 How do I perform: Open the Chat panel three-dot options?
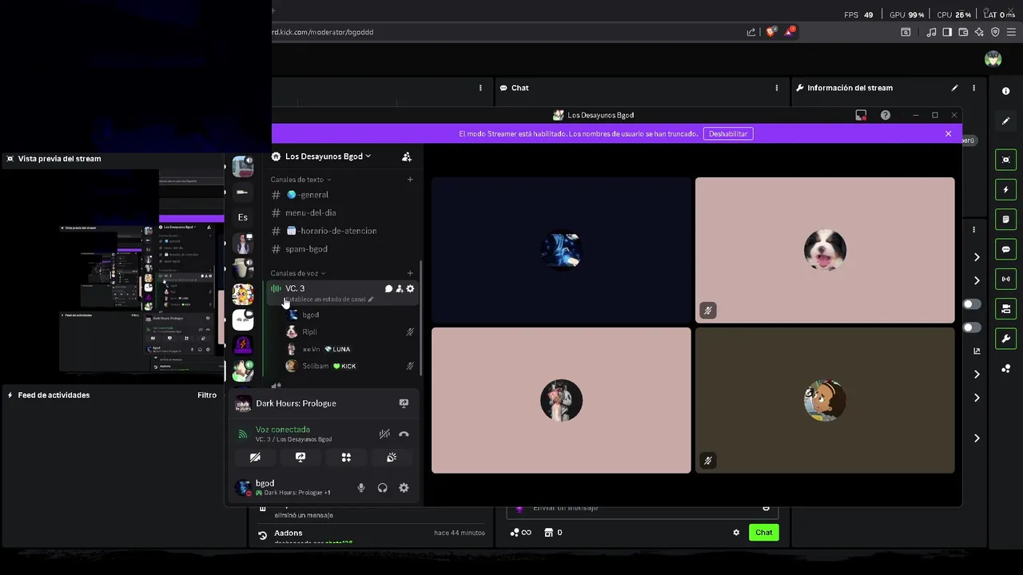coord(777,88)
